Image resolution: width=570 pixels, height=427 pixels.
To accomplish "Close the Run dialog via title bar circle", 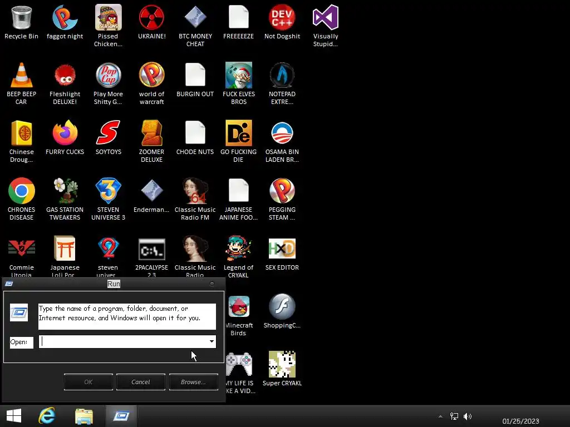I will point(212,284).
